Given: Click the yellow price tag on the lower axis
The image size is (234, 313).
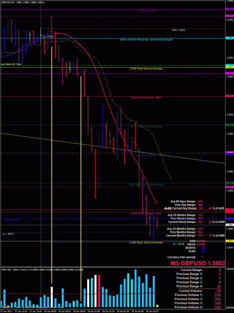Looking at the screenshot, I should point(229,241).
